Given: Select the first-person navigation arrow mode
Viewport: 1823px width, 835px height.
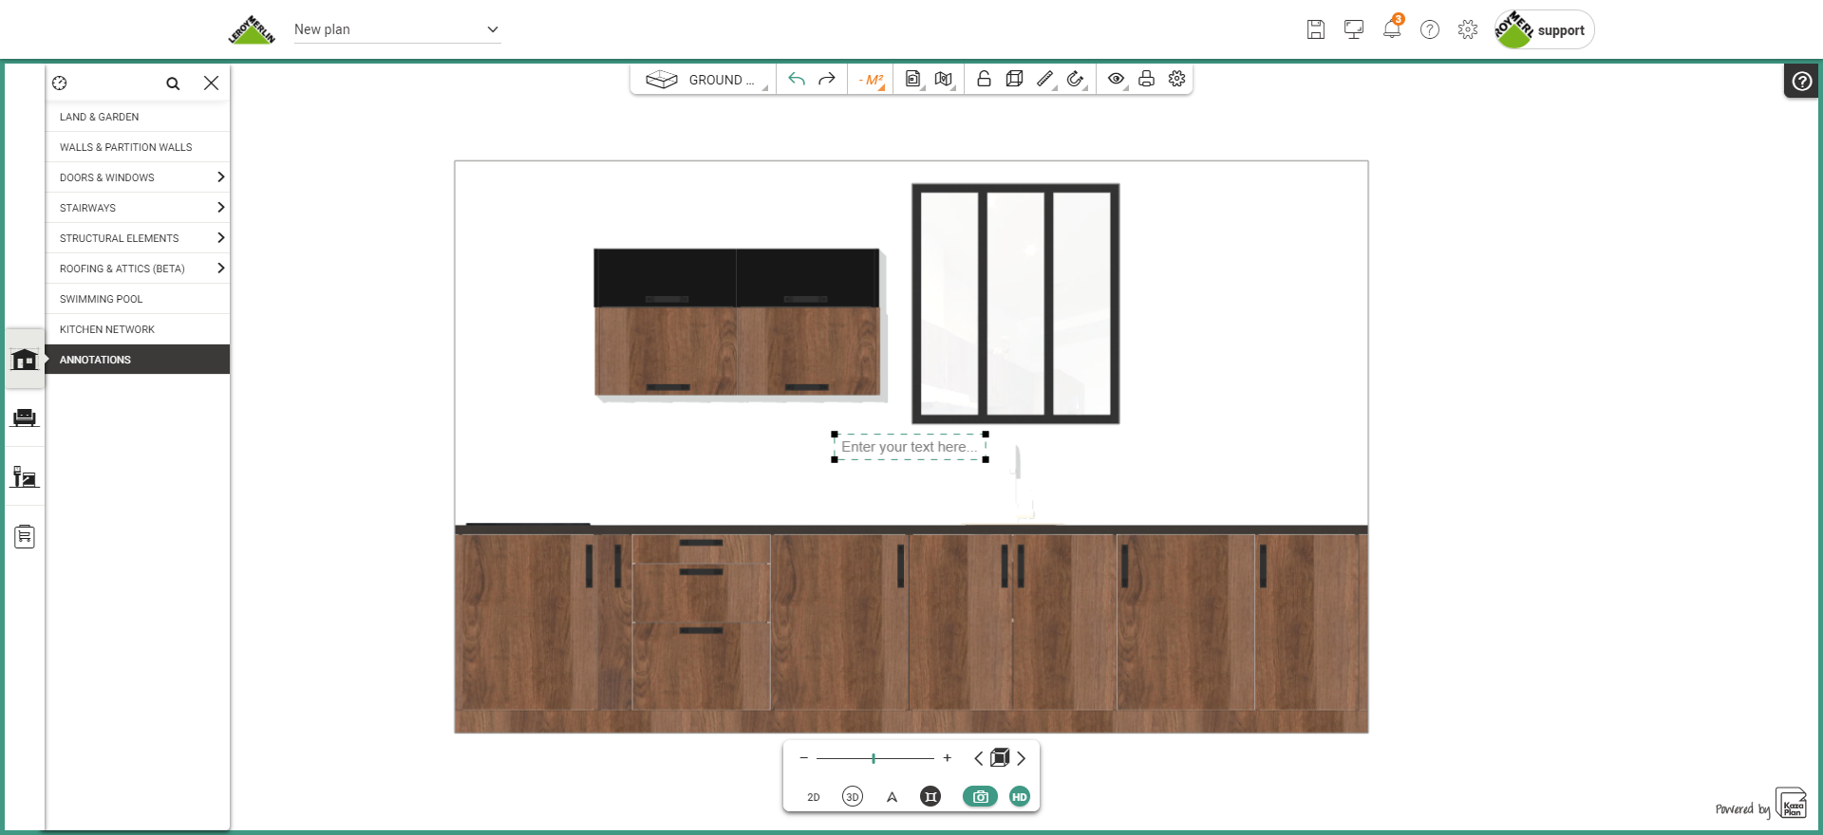Looking at the screenshot, I should pos(892,797).
